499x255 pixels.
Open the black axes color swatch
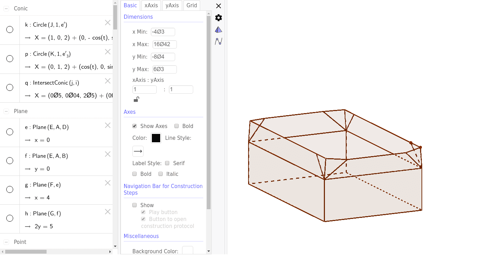coord(156,138)
